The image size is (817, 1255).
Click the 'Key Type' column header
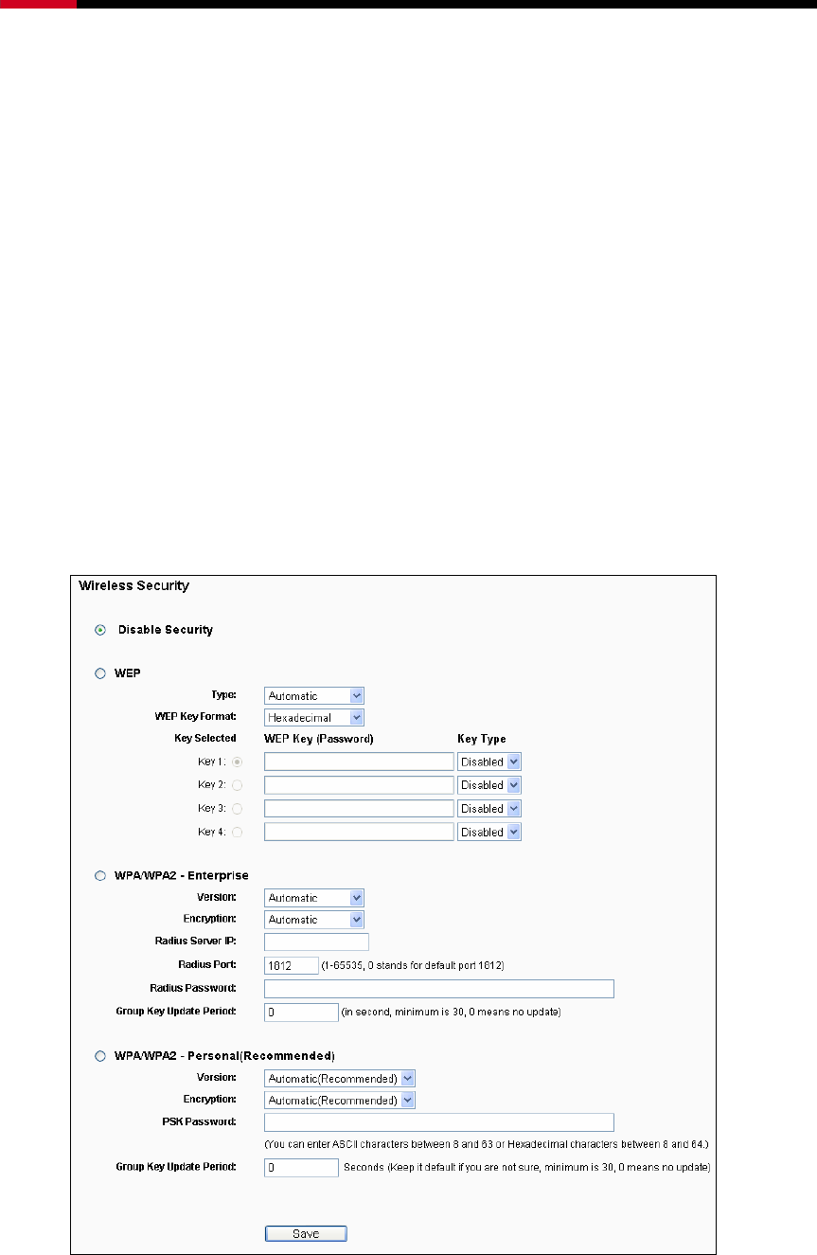482,739
